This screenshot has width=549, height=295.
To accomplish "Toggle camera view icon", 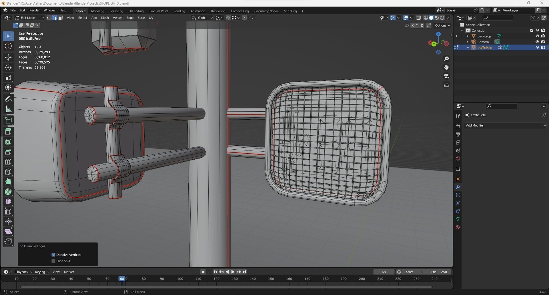I will (446, 76).
